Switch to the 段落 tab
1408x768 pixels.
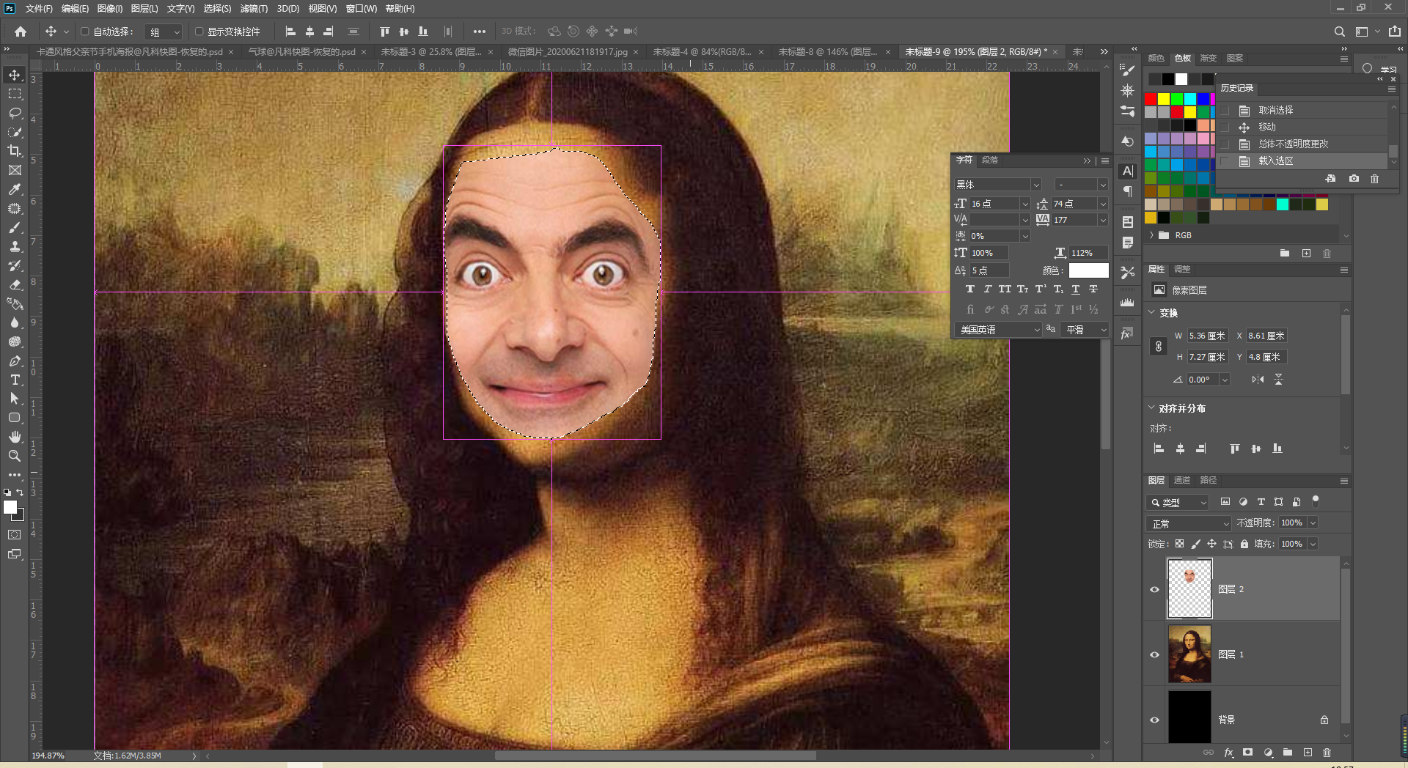click(x=990, y=160)
